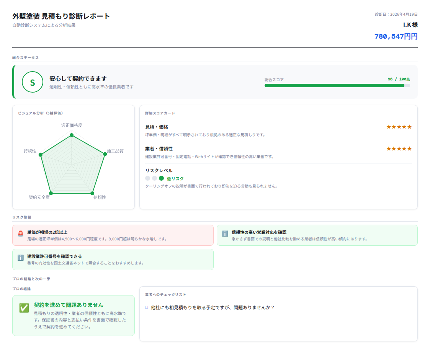Viewport: 430px width, 359px height.
Task: Click the 単価が相場の2倍以上 warning title
Action: click(x=47, y=232)
